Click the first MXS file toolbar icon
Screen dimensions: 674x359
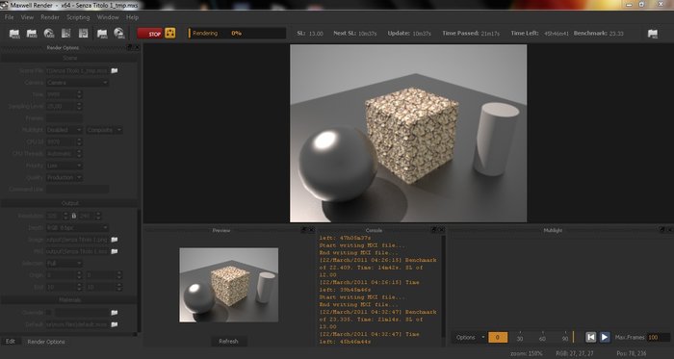(14, 34)
